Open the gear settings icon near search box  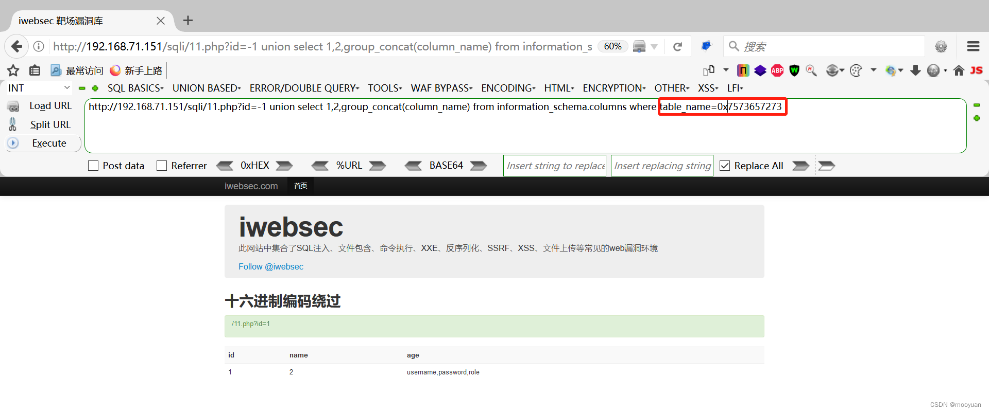tap(941, 46)
